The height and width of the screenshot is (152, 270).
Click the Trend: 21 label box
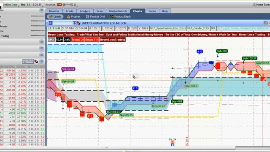point(78,40)
